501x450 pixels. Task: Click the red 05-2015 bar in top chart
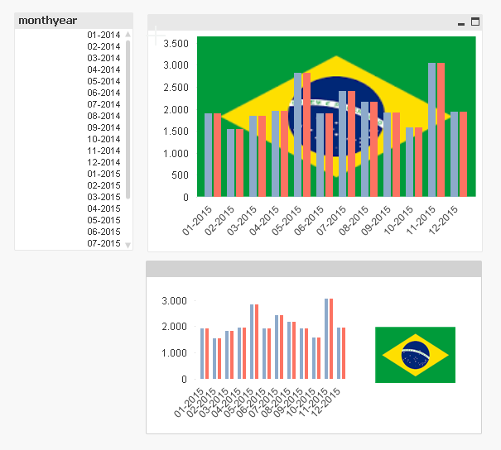click(306, 135)
